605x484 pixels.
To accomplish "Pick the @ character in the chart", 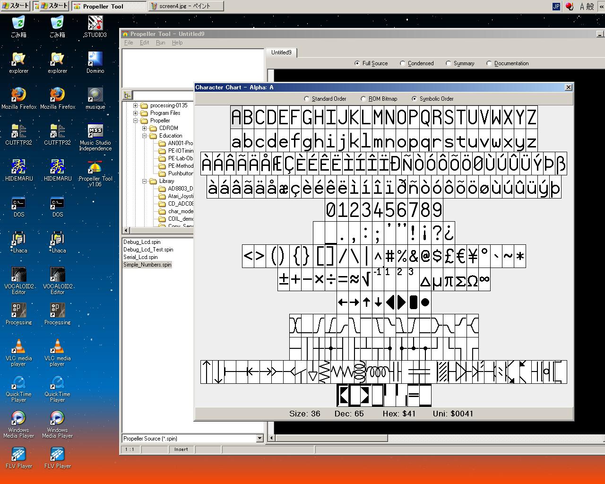I will pyautogui.click(x=425, y=256).
